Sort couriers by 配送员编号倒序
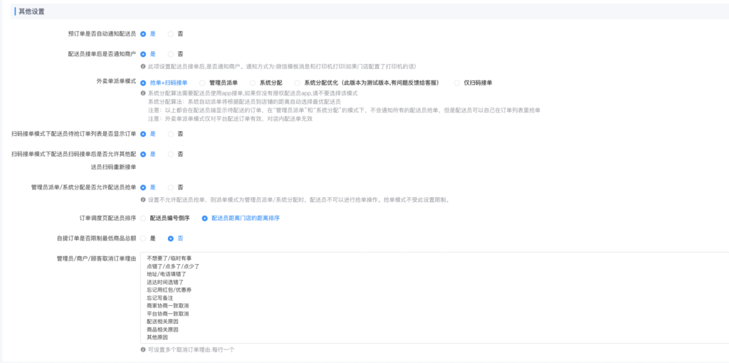This screenshot has height=363, width=729. point(143,218)
